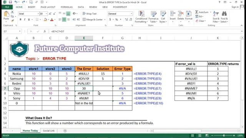Switch to PAGE LAYOUT ribbon tab
The image size is (246, 138).
click(48, 7)
